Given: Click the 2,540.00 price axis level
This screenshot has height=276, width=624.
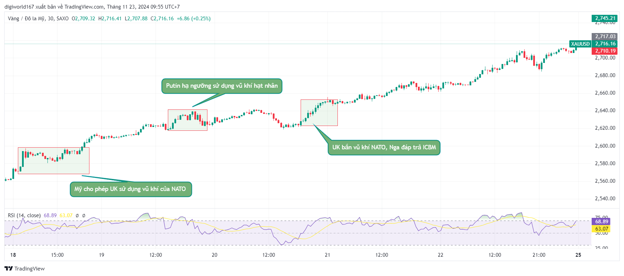Looking at the screenshot, I should point(605,199).
